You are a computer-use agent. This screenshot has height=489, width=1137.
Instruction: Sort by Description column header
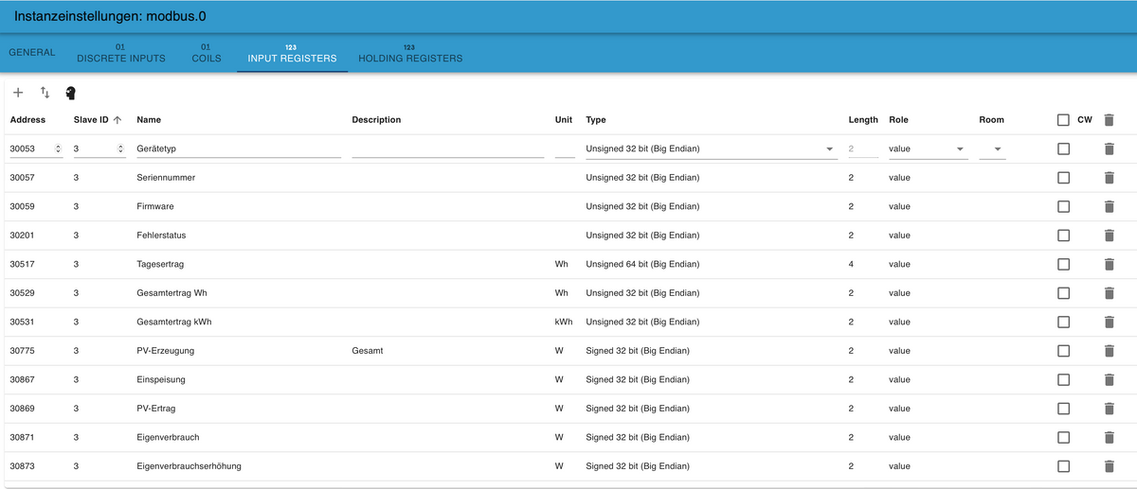point(376,120)
